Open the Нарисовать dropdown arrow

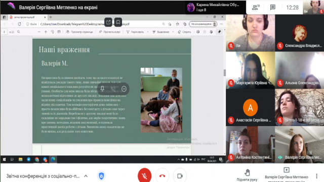click(148, 32)
